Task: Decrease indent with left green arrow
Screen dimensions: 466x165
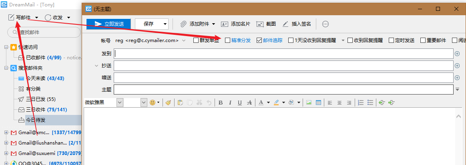Action: pos(382,103)
